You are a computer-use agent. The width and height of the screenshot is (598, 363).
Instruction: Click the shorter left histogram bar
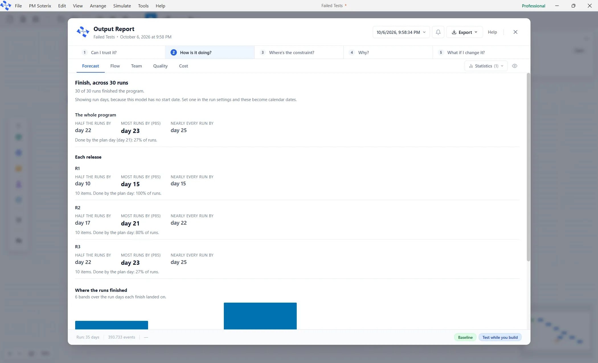112,325
